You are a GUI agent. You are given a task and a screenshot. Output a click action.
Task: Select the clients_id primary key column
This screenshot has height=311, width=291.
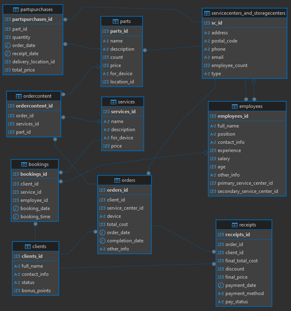pos(35,257)
